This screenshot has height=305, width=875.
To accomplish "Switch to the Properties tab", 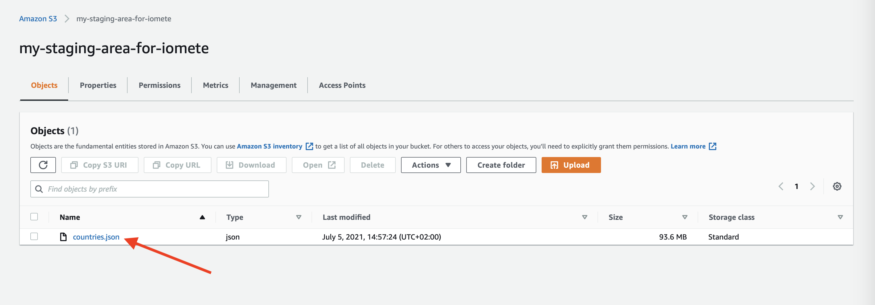I will [x=98, y=85].
